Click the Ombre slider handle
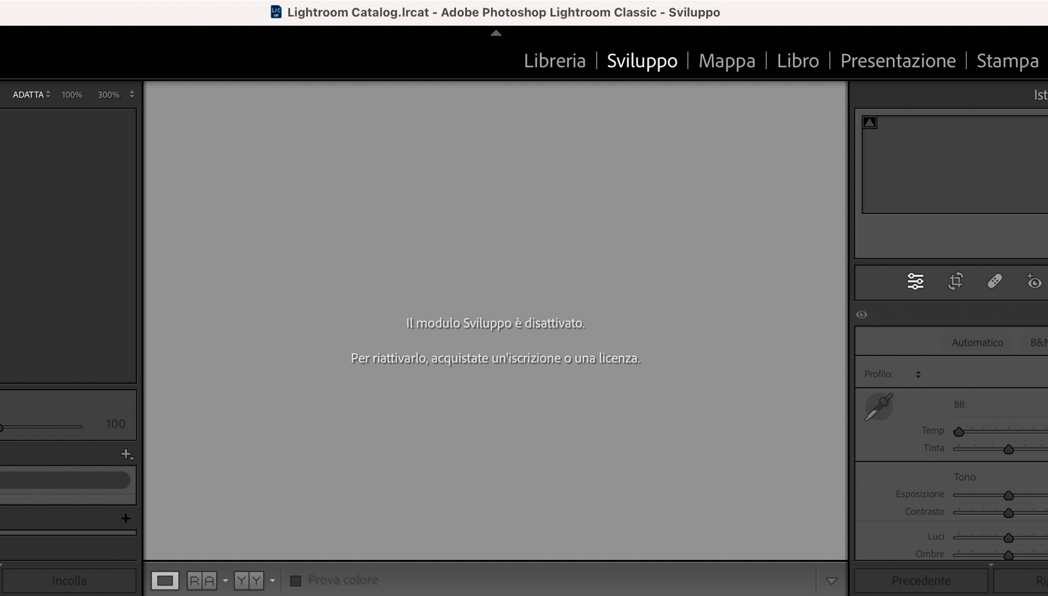Viewport: 1048px width, 596px height. tap(1009, 555)
